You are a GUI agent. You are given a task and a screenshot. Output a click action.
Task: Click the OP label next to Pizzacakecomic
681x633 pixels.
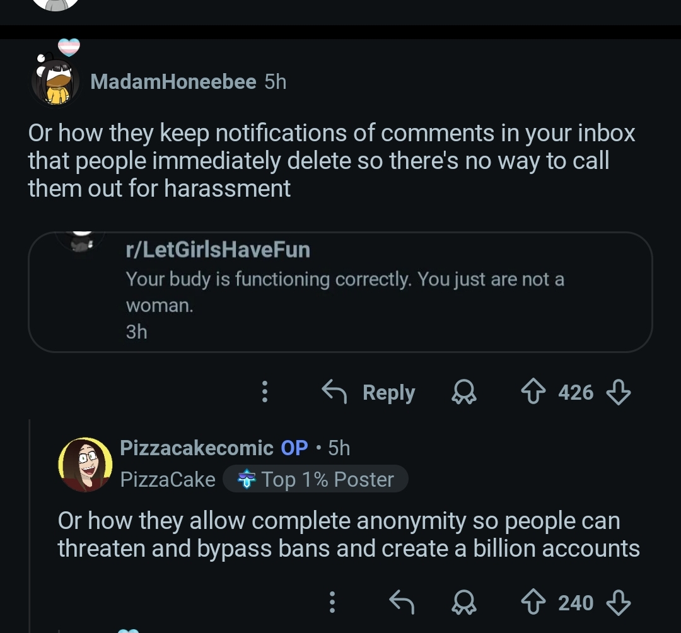click(x=294, y=448)
